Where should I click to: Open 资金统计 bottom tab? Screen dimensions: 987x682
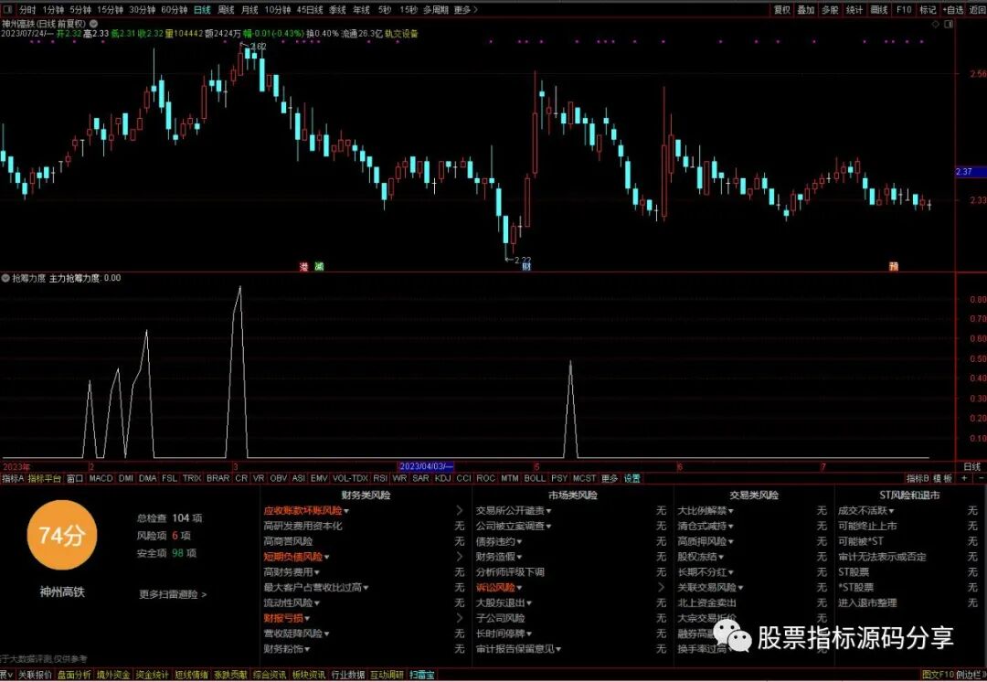[x=153, y=675]
